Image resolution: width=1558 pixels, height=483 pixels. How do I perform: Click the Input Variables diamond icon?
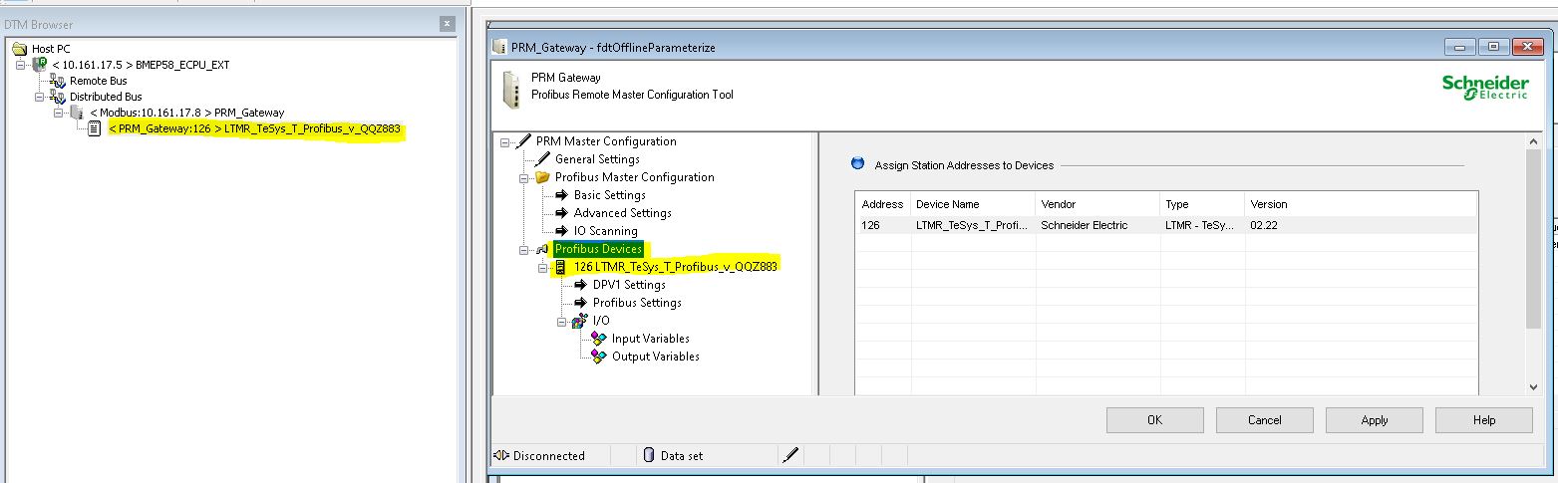(599, 339)
